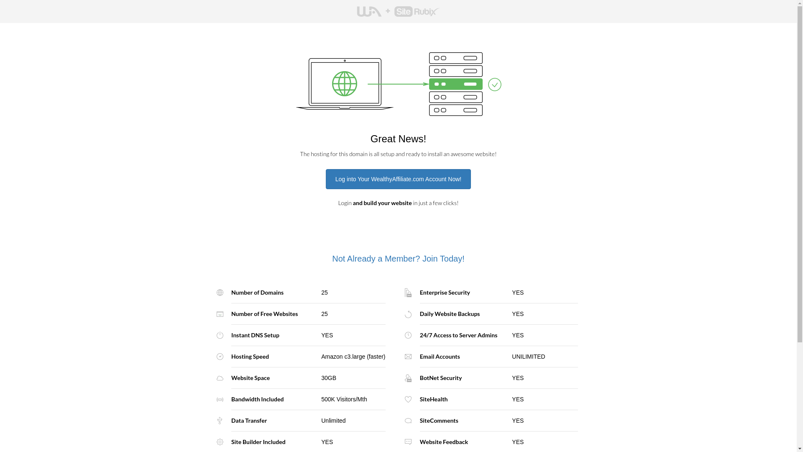Click the 'Website Space' label
803x452 pixels.
point(251,378)
